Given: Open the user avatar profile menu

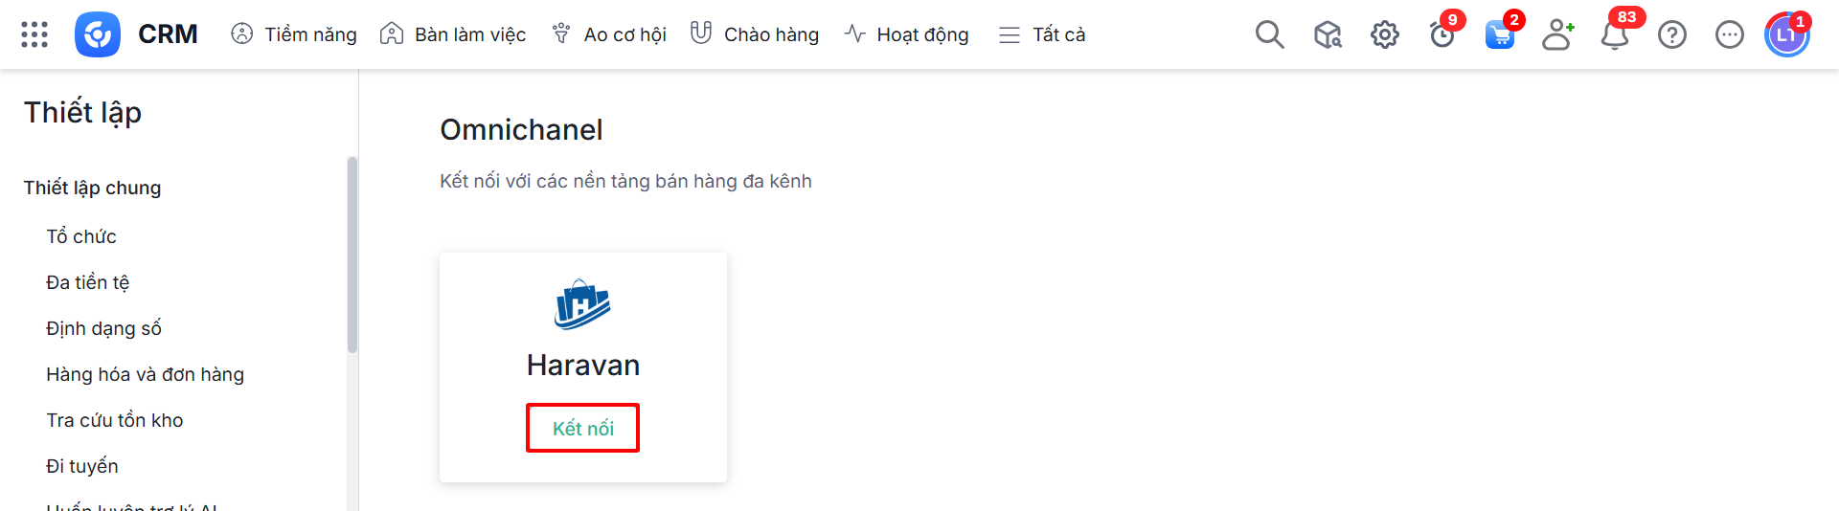Looking at the screenshot, I should [1787, 34].
